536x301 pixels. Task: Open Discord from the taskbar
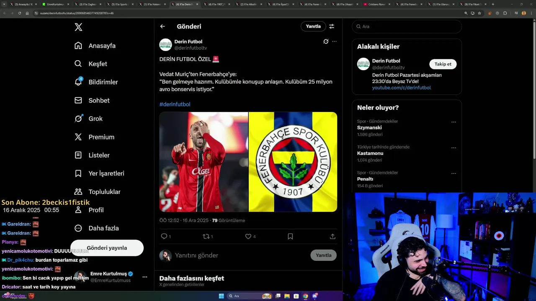pyautogui.click(x=315, y=296)
